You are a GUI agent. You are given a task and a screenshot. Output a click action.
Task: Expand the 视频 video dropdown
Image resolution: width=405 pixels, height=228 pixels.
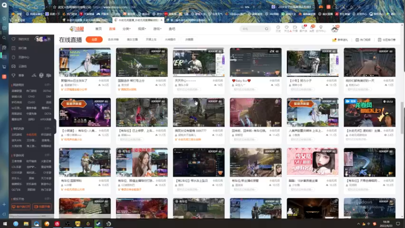coord(142,29)
